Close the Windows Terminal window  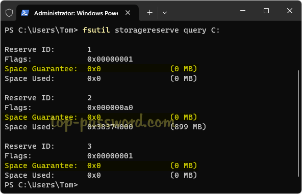[x=290, y=11]
